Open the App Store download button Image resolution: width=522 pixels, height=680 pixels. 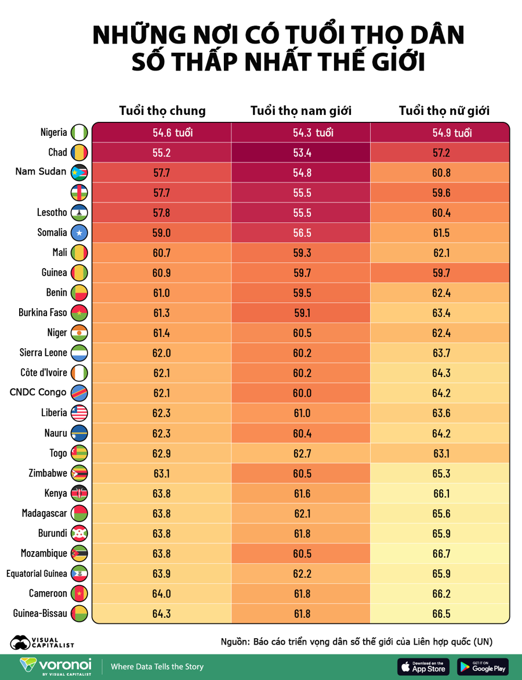(x=423, y=667)
